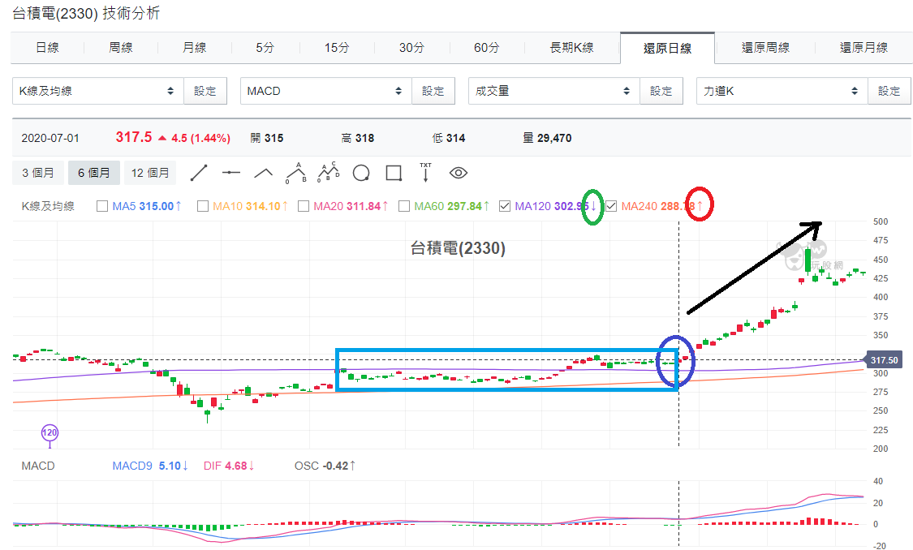
Task: Click the MA60 297.84 label
Action: click(x=451, y=206)
